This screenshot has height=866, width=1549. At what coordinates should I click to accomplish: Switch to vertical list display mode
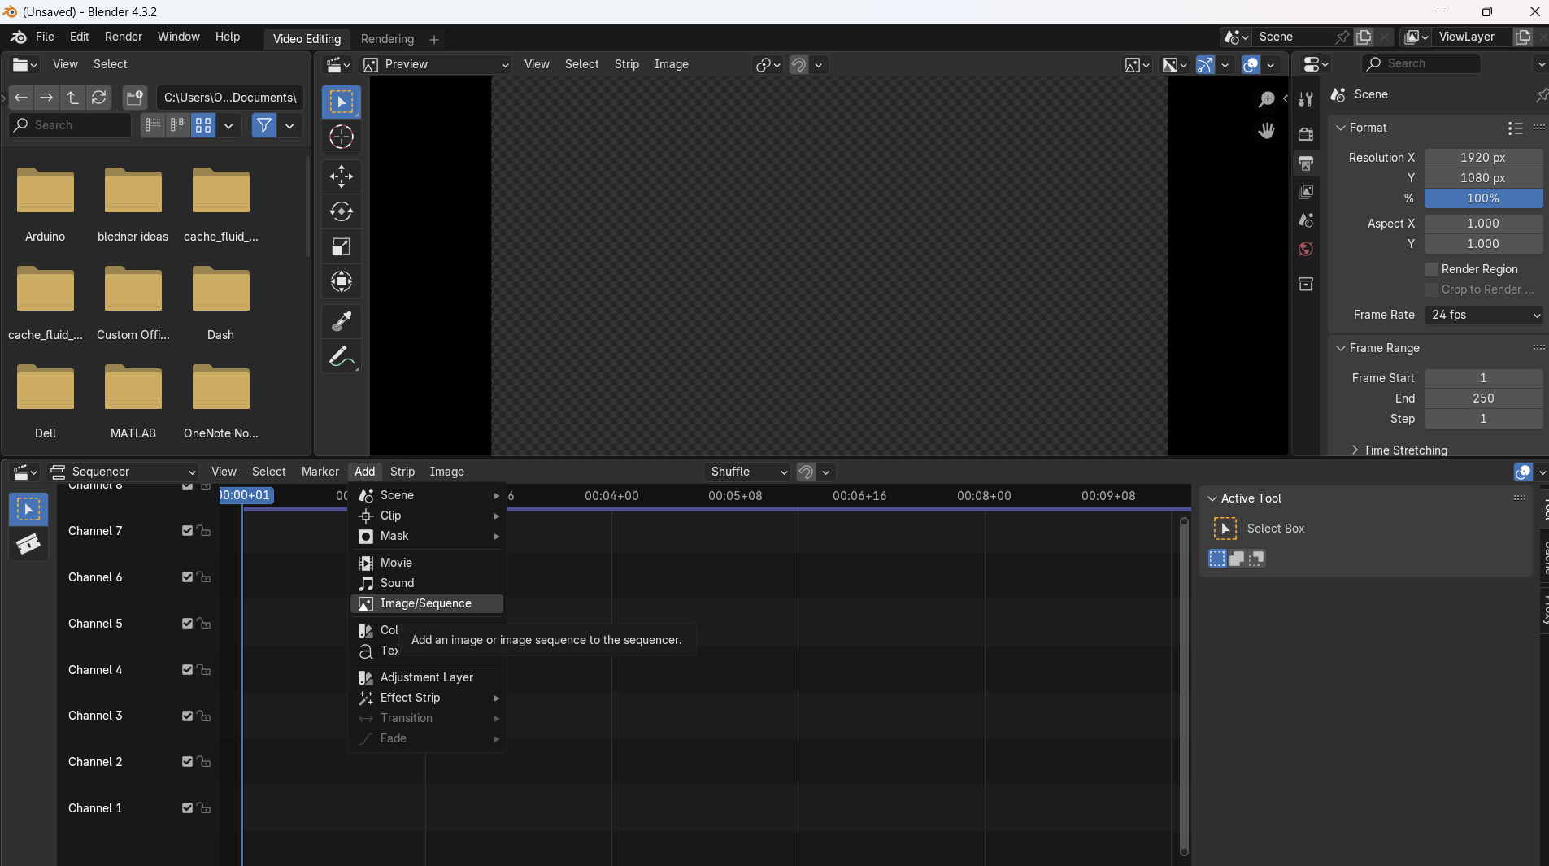click(153, 125)
